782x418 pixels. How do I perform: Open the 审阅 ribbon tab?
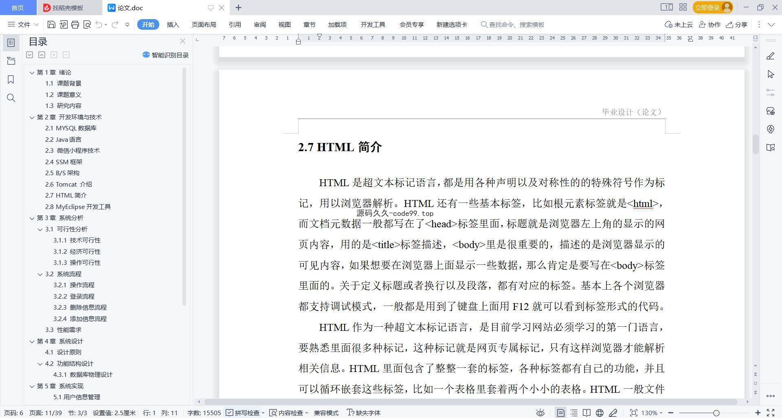click(260, 24)
